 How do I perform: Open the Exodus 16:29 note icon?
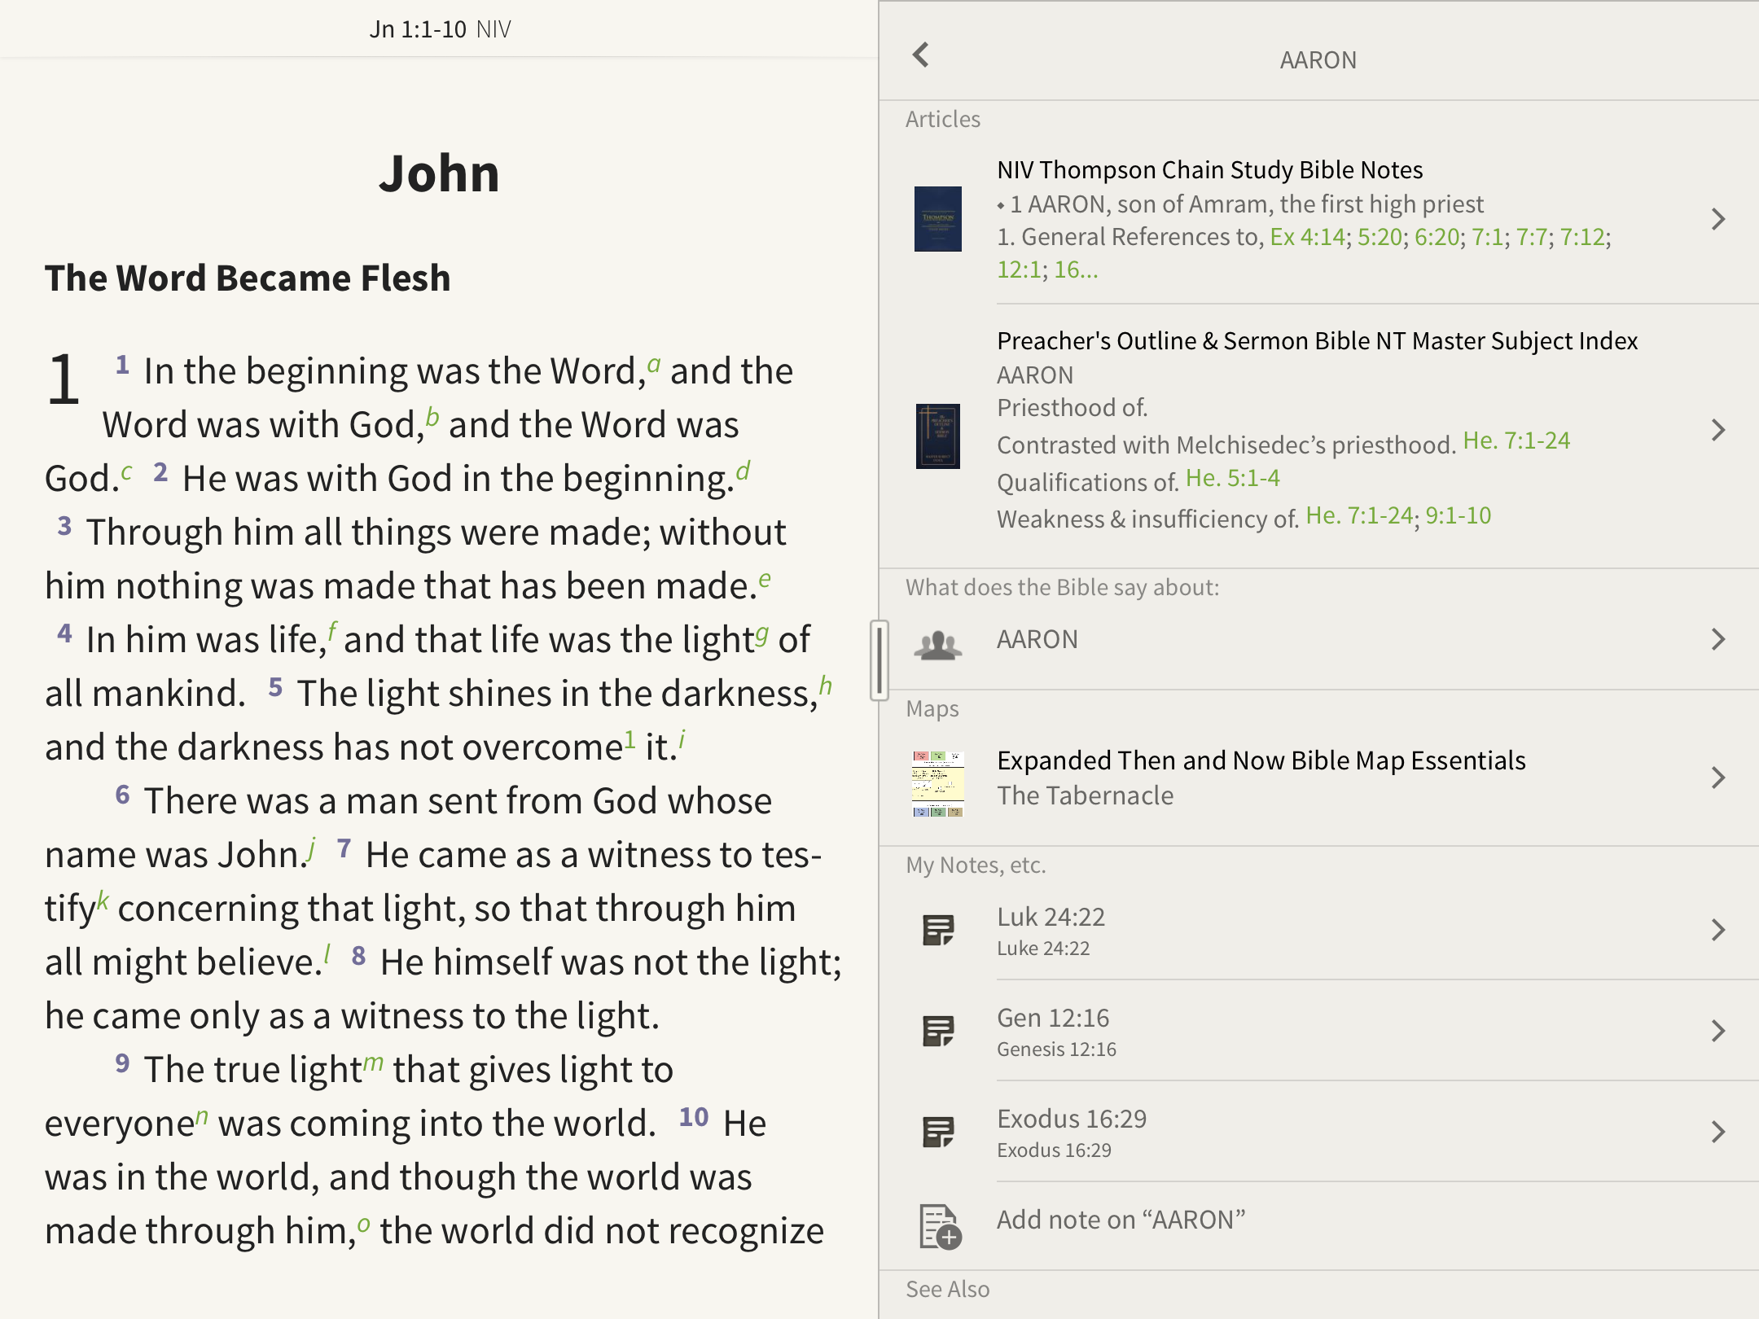click(x=938, y=1132)
